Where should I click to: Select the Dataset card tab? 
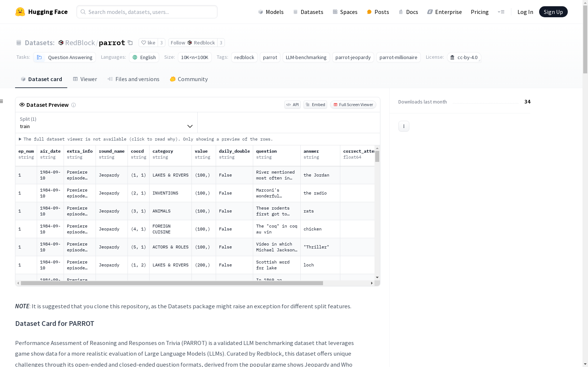[x=41, y=79]
